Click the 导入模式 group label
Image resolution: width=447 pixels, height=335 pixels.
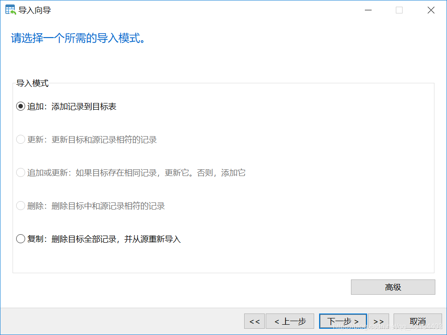pos(32,83)
